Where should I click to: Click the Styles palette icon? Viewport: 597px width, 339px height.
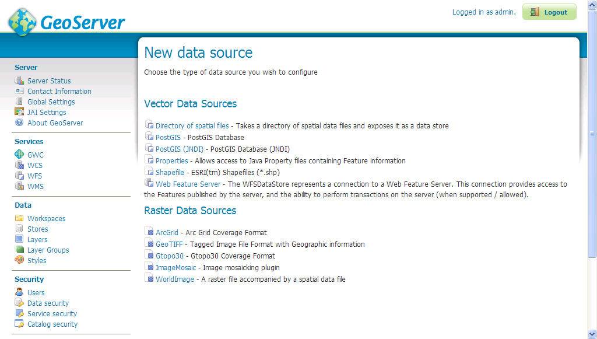point(19,260)
